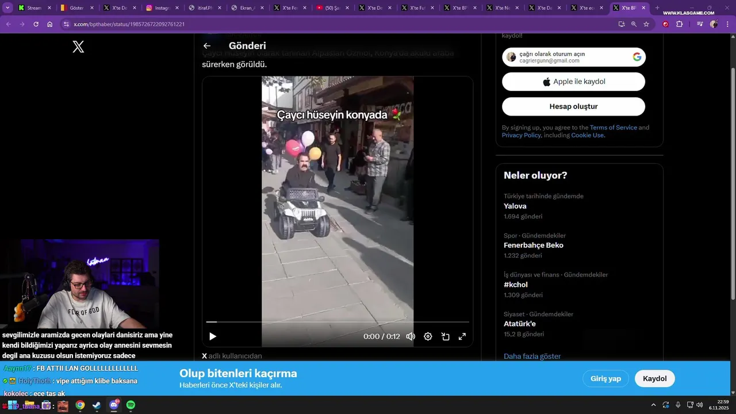Show hidden system tray icons
The image size is (736, 414).
click(653, 405)
